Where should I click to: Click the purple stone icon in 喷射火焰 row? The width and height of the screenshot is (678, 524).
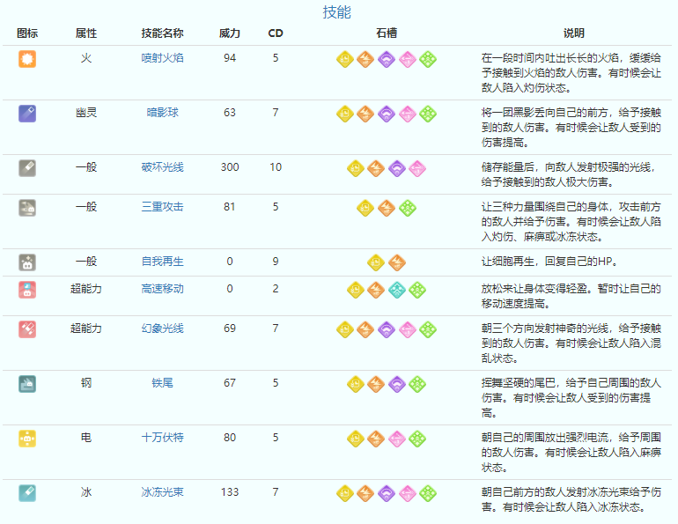pyautogui.click(x=387, y=59)
